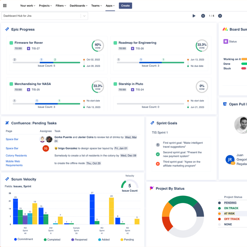Viewport: 247px width, 247px height.
Task: Expand the Filters dropdown menu
Action: pos(61,6)
